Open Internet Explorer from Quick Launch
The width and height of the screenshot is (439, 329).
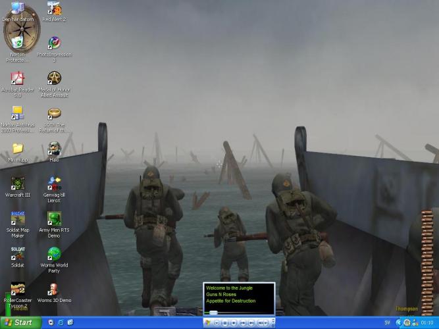pyautogui.click(x=61, y=322)
